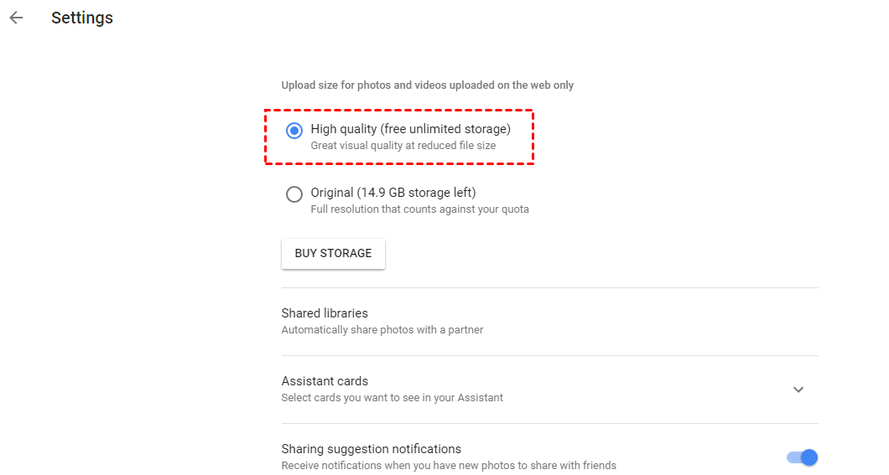Click the 'Upload size for photos and videos' heading
The image size is (889, 475).
click(428, 85)
